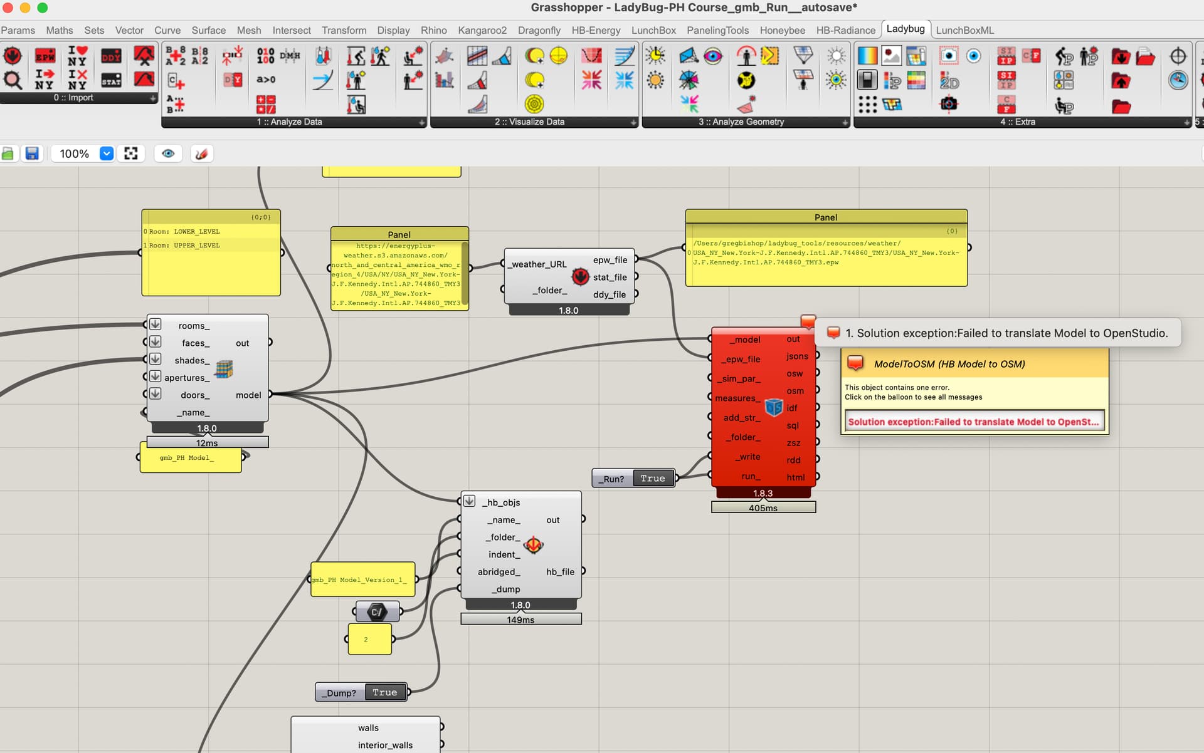This screenshot has width=1204, height=753.
Task: Choose the compass icon in Extra
Action: (x=1178, y=80)
